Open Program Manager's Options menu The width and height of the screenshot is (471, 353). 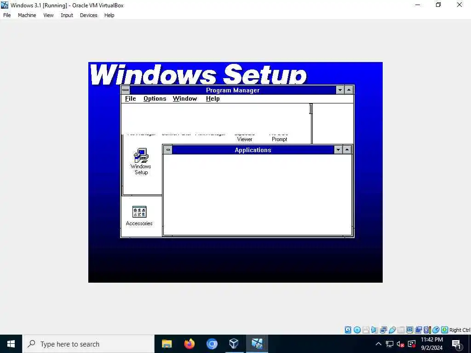(x=155, y=98)
